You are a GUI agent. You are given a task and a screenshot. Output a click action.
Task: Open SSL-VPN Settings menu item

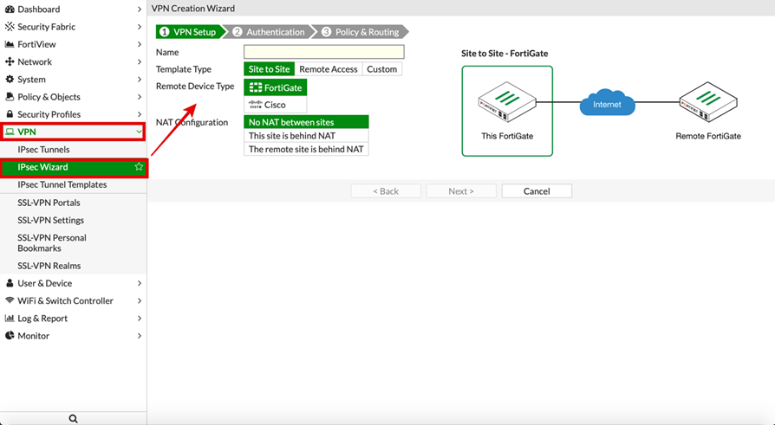pyautogui.click(x=73, y=220)
